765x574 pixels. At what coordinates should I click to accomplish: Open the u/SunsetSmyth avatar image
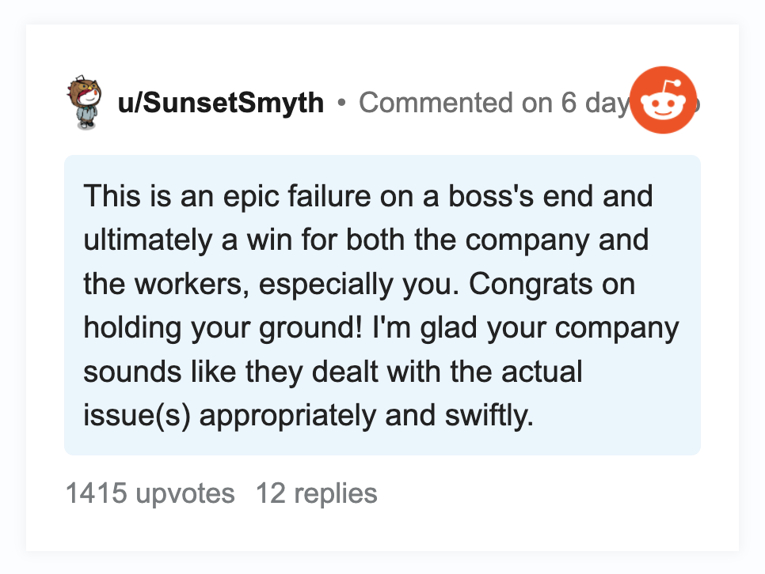(x=85, y=102)
